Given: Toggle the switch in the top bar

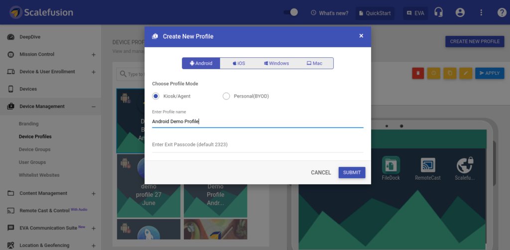Looking at the screenshot, I should (x=290, y=12).
